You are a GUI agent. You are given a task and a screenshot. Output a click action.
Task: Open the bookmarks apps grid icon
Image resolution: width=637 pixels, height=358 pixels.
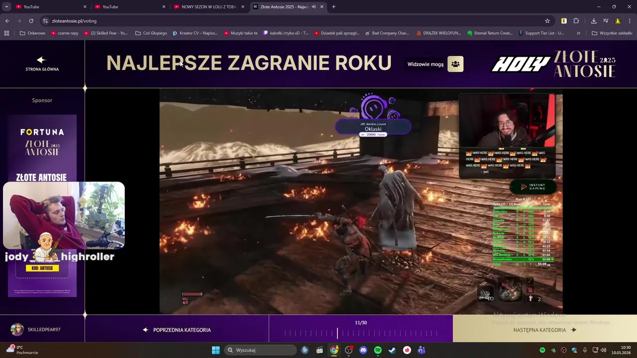click(6, 33)
